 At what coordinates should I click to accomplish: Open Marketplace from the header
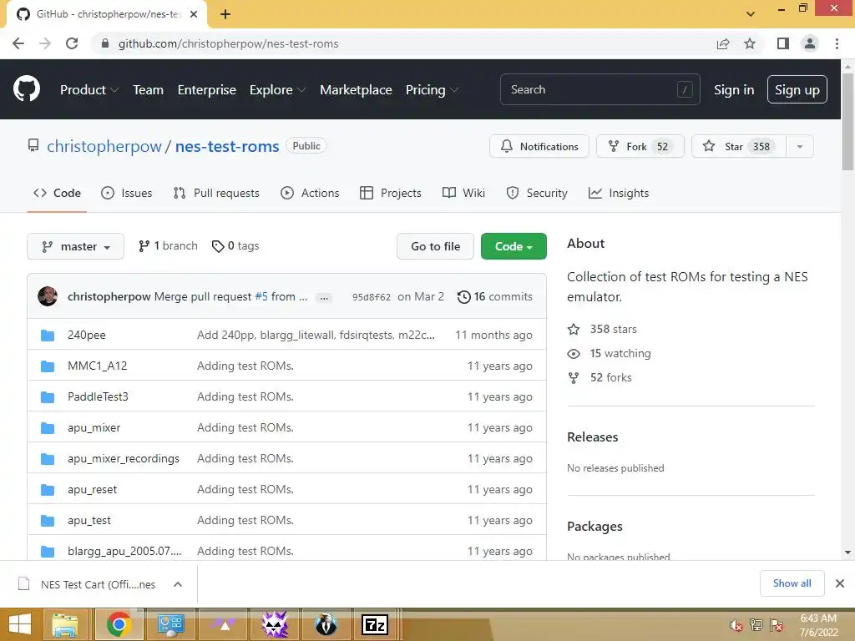[356, 90]
